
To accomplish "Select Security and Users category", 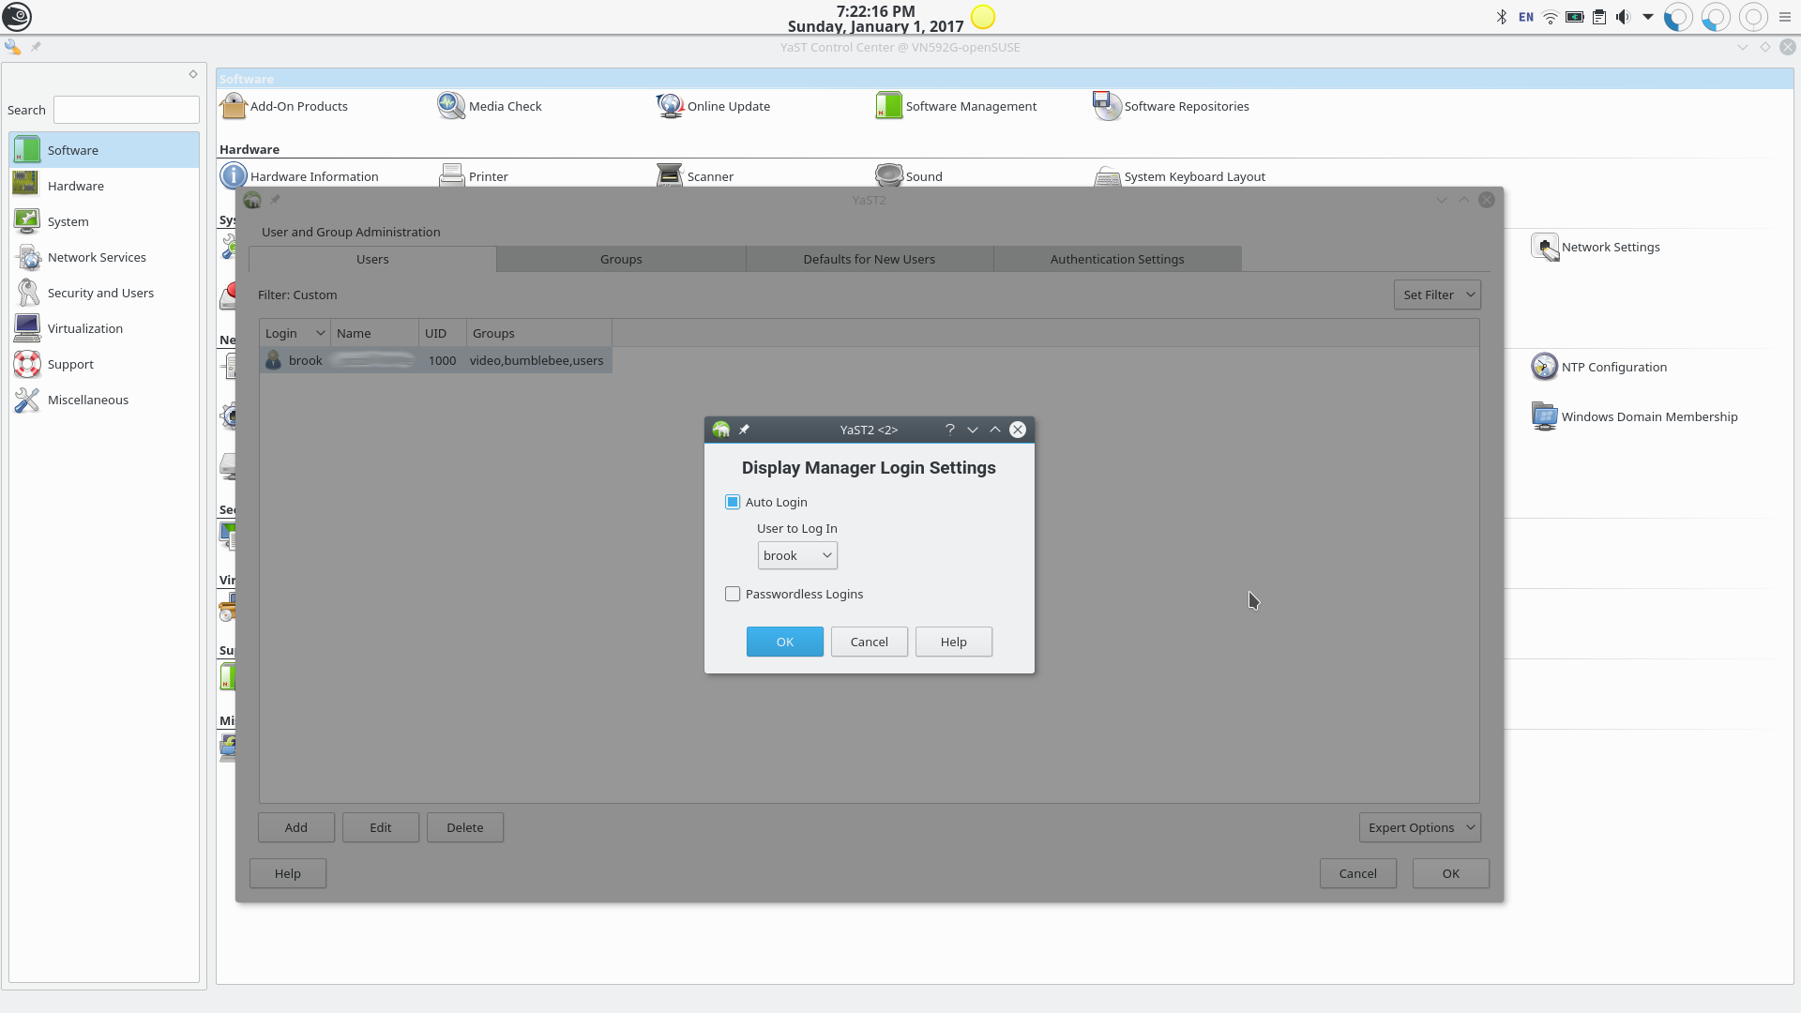I will (104, 293).
